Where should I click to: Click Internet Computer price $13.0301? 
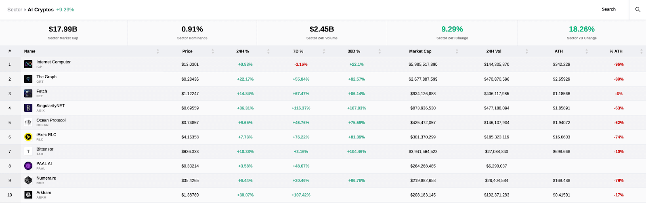coord(190,65)
